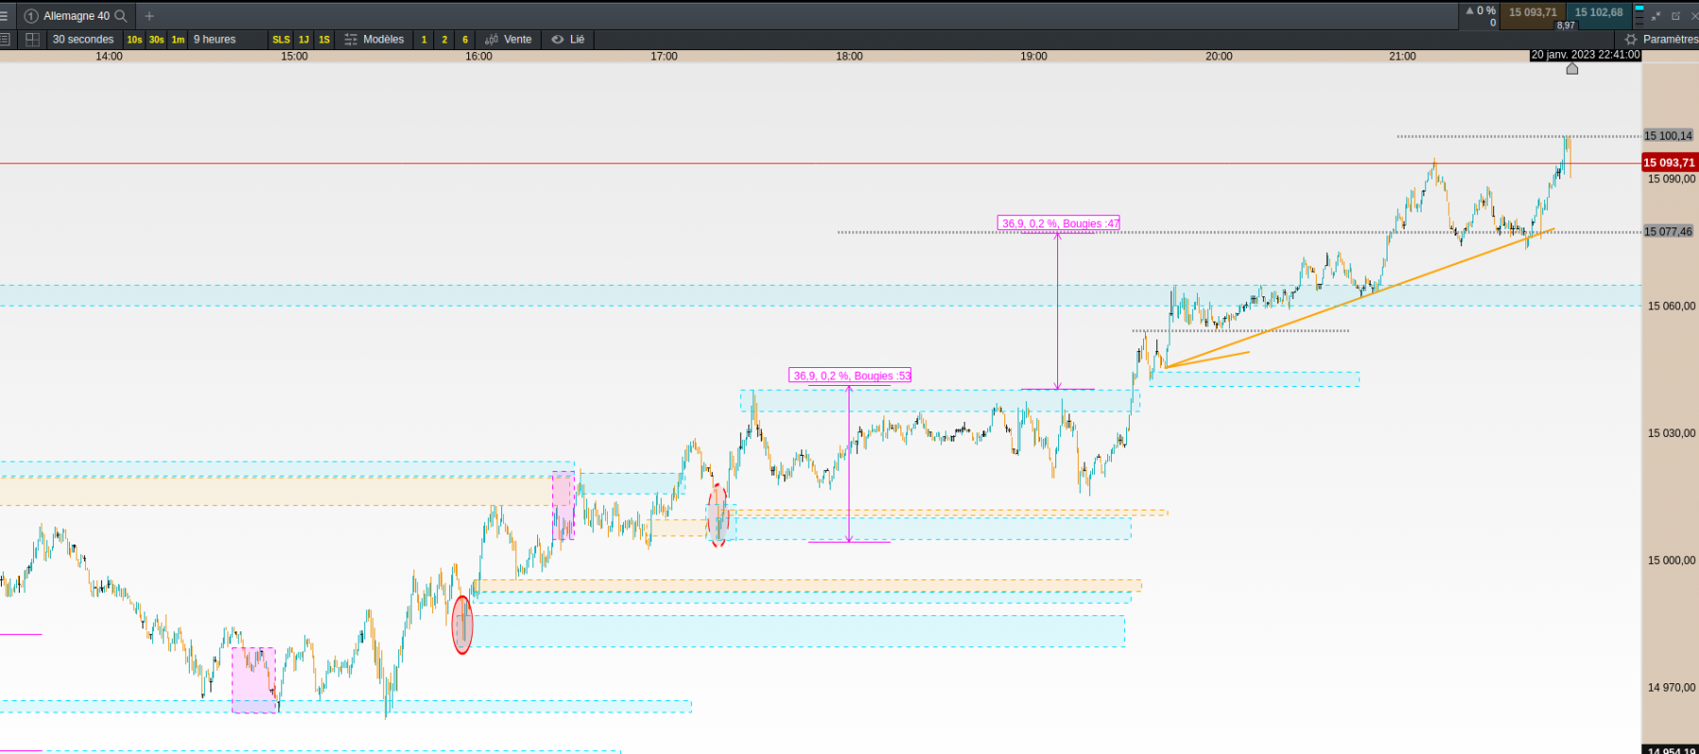Screen dimensions: 1699x754
Task: Toggle the 30s timeframe shortcut
Action: point(157,40)
